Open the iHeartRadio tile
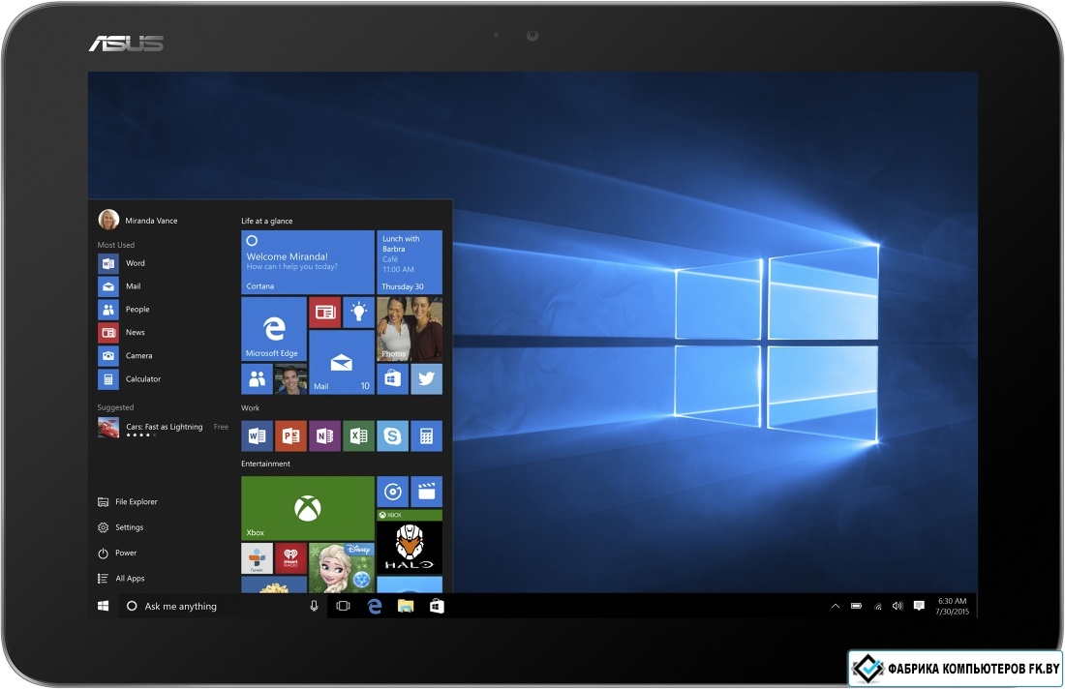Viewport: 1065px width, 689px height. click(x=290, y=558)
